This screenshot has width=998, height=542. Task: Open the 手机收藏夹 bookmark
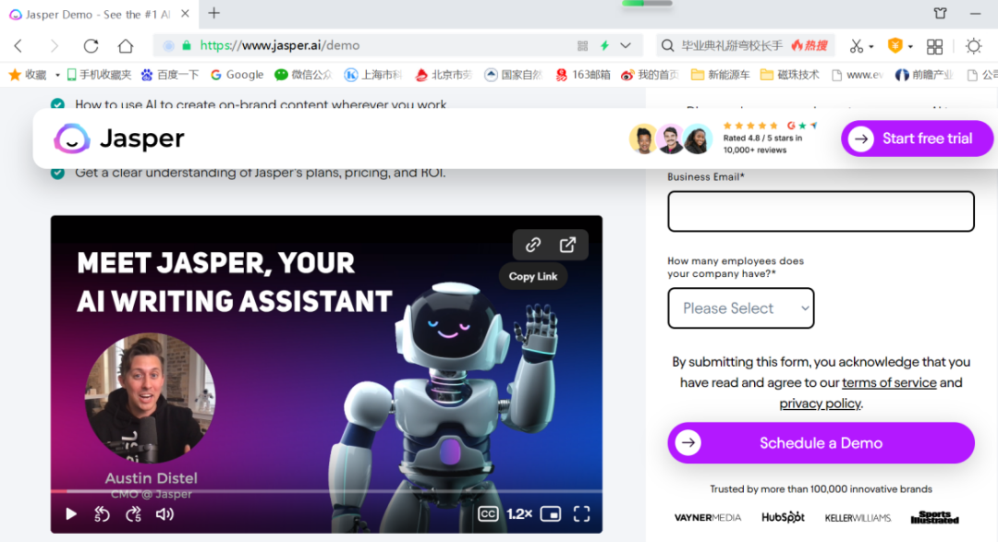click(99, 75)
